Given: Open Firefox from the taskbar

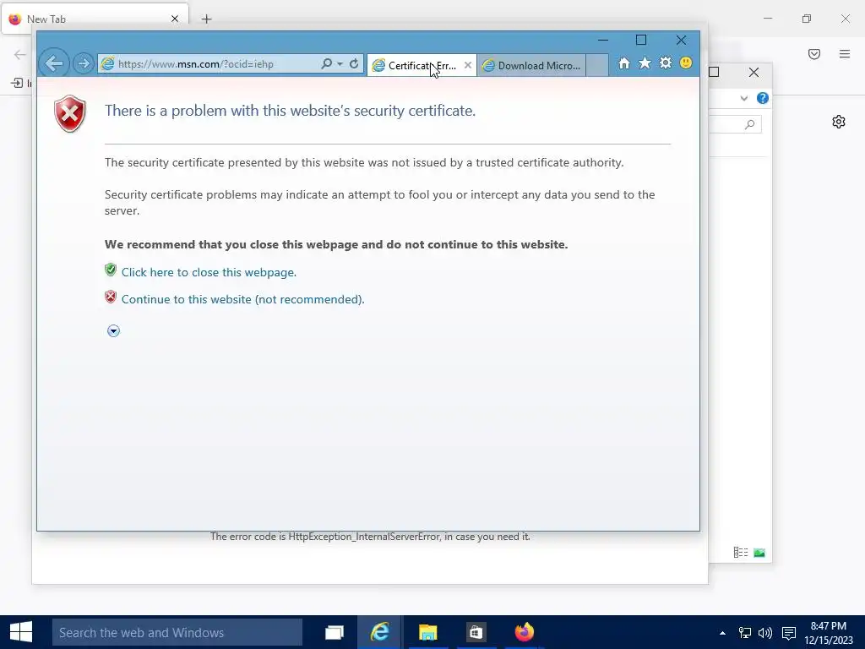Looking at the screenshot, I should [524, 632].
